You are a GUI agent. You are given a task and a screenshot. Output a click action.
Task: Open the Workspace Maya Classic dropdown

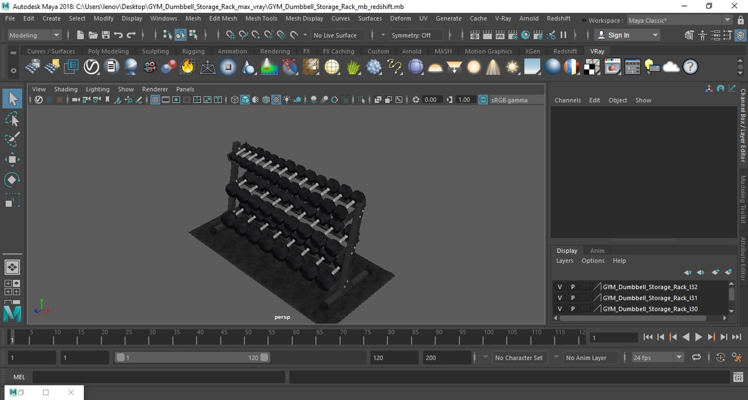click(679, 20)
